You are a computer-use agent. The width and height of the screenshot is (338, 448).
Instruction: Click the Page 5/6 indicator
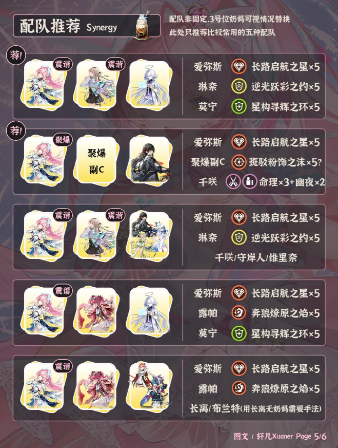311,436
